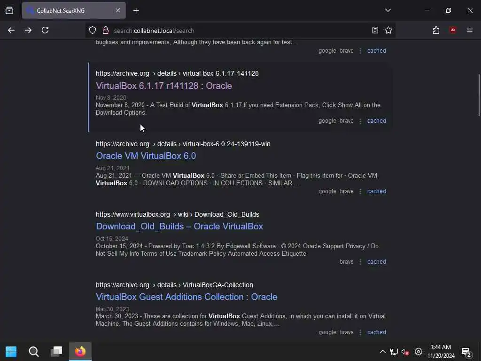Open Oracle VM VirtualBox 6.0 result

(x=146, y=156)
